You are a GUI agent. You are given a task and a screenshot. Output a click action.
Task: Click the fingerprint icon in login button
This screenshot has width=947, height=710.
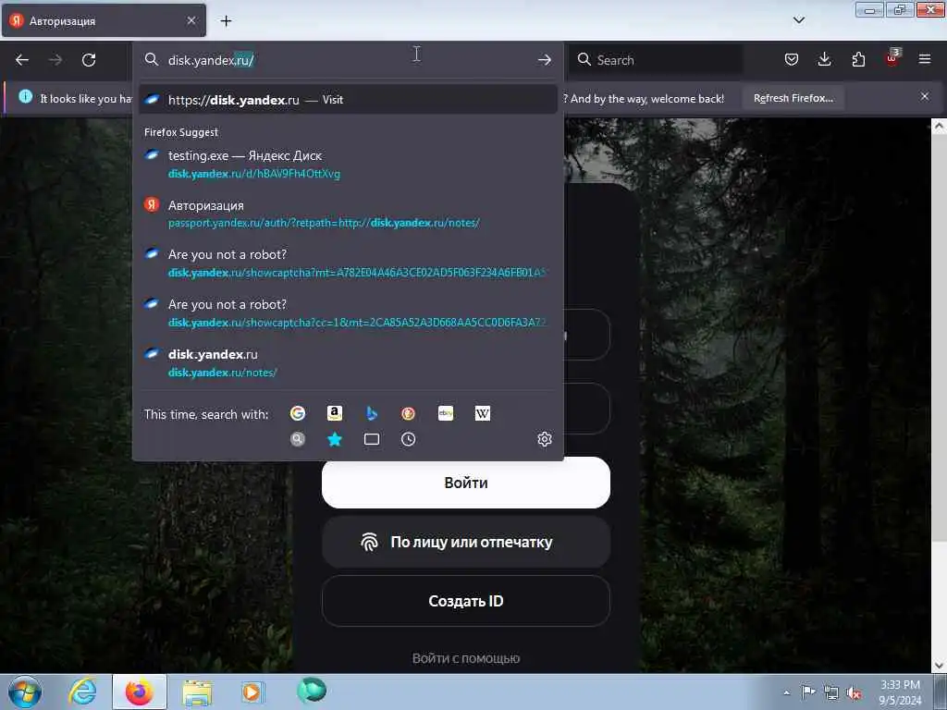(x=369, y=542)
